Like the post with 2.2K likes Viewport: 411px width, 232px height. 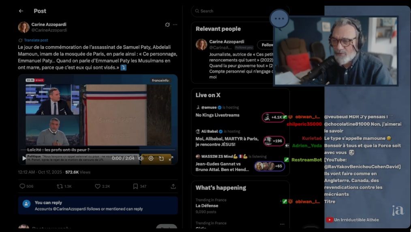[x=98, y=186]
